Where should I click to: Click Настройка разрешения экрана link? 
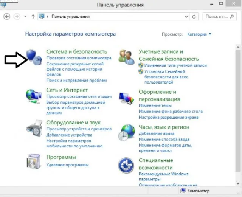[168, 117]
